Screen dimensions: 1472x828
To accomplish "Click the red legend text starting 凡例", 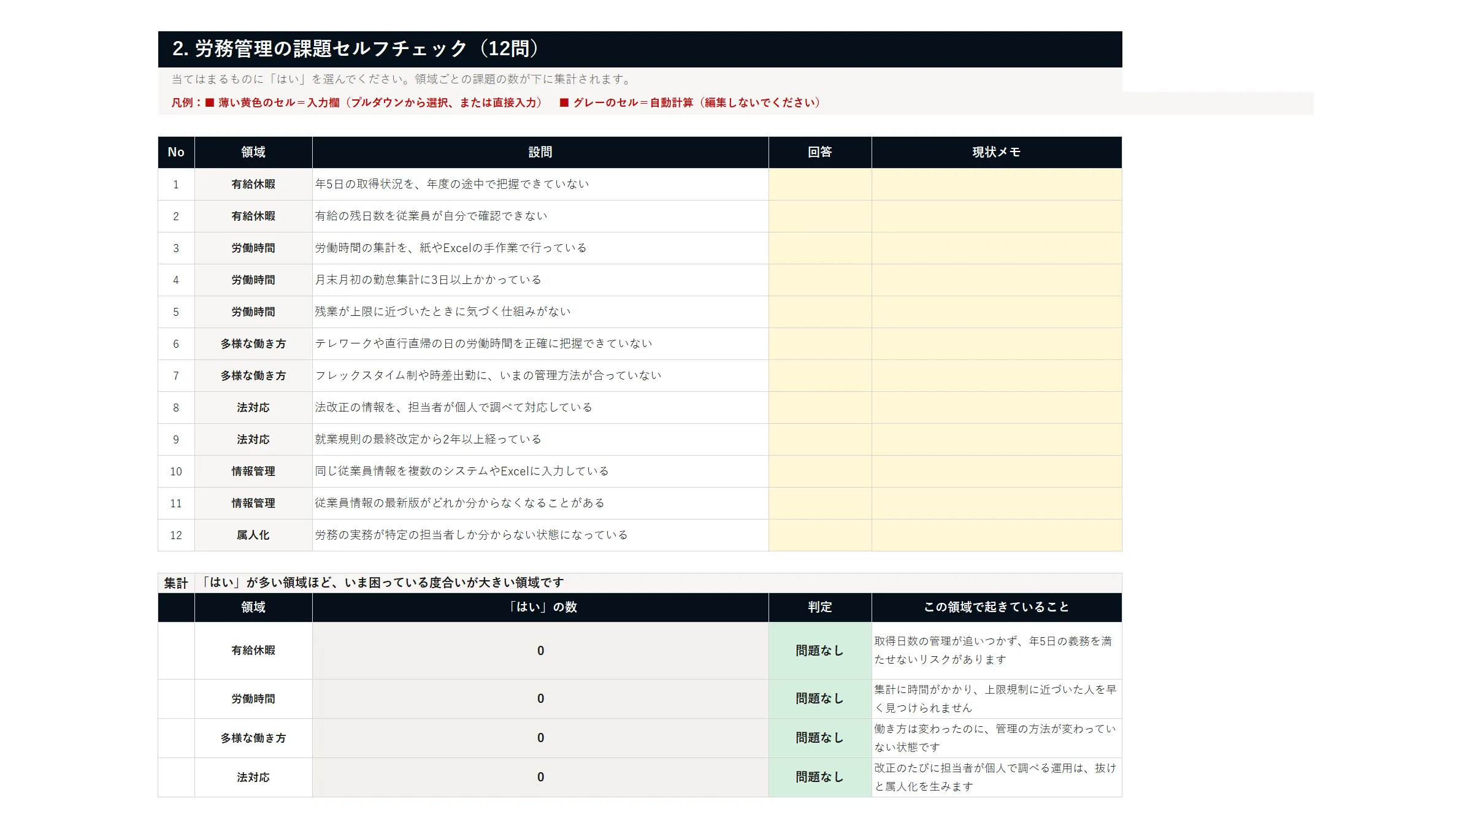I will click(496, 102).
